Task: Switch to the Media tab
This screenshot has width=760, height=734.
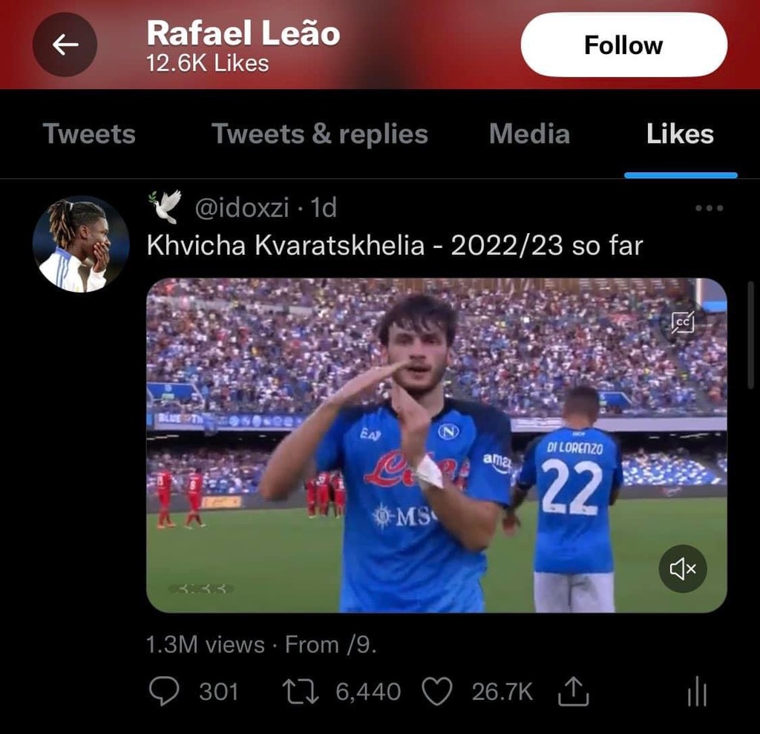Action: point(528,134)
